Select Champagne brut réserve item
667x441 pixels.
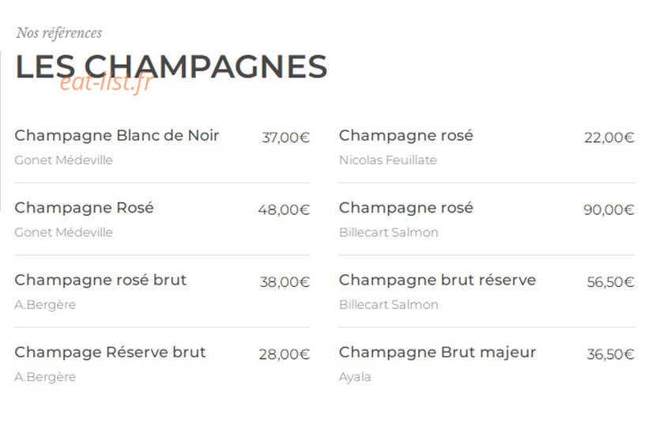coord(437,280)
